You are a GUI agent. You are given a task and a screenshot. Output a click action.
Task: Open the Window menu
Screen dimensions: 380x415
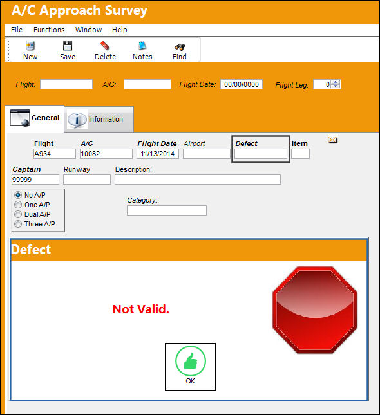88,30
